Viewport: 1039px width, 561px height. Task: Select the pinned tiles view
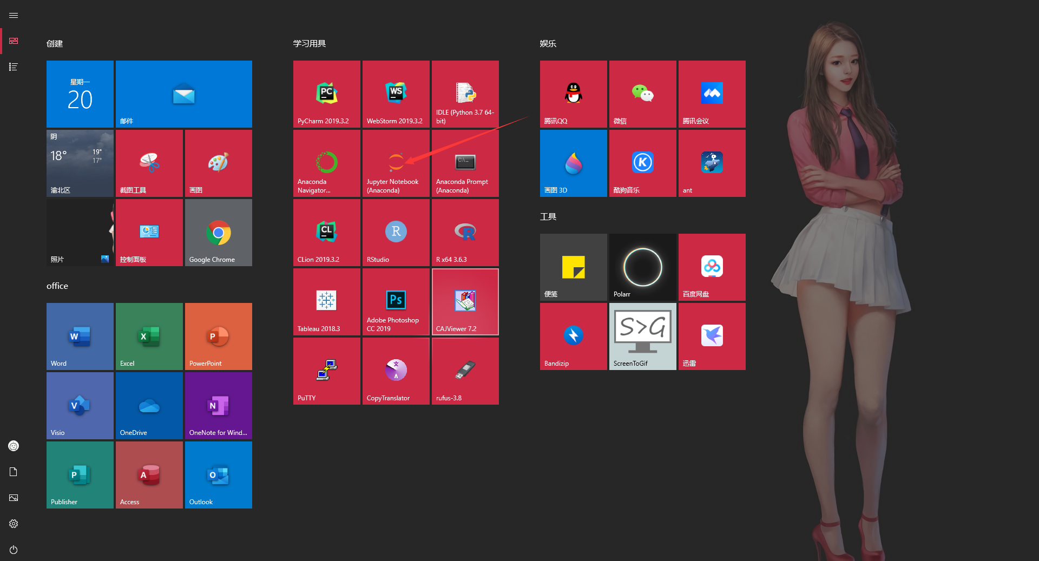[14, 41]
